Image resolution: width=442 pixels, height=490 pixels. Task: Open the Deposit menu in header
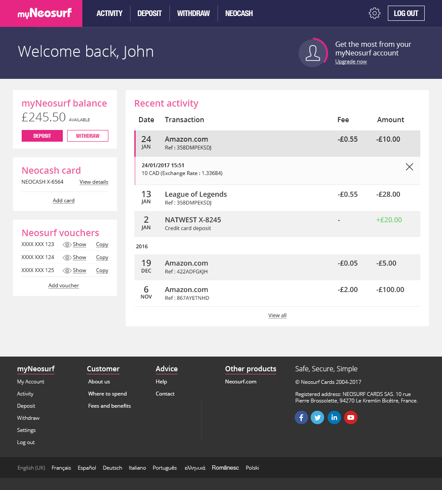pos(149,13)
